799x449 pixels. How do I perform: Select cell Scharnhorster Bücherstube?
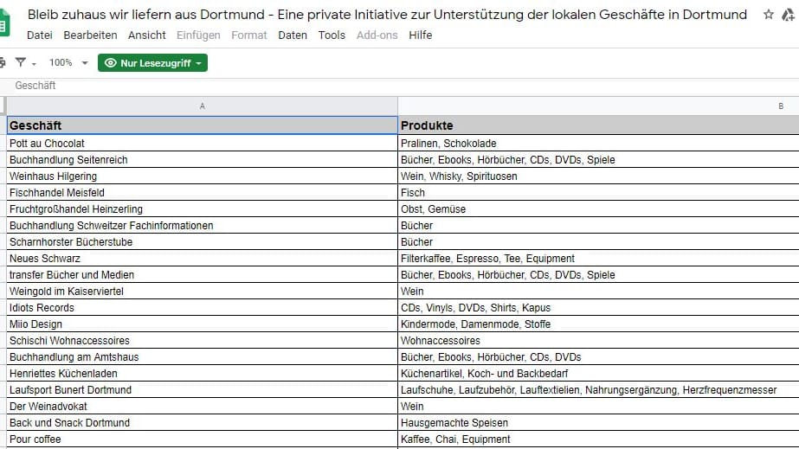click(x=203, y=242)
